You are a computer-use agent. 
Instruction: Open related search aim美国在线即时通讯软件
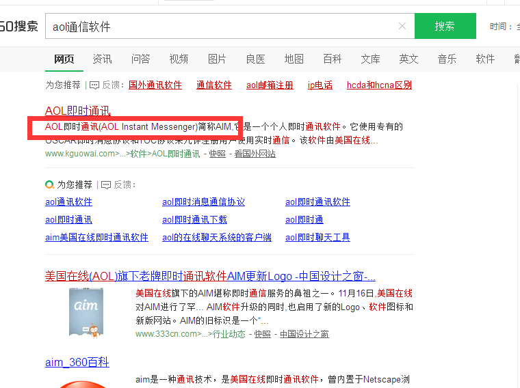pyautogui.click(x=96, y=237)
